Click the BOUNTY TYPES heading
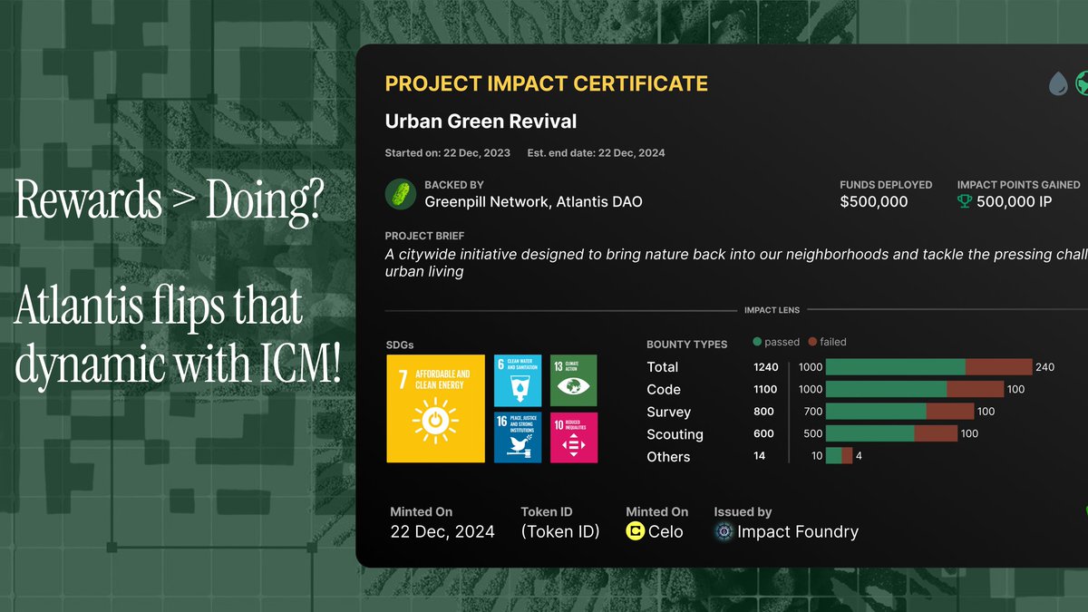 pyautogui.click(x=687, y=345)
